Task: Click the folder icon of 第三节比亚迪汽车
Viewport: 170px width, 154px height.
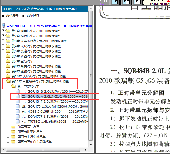Action: pyautogui.click(x=13, y=131)
